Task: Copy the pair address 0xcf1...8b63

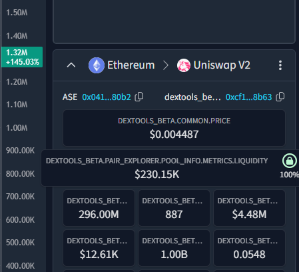Action: click(280, 97)
